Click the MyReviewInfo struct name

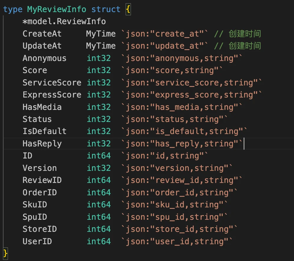click(x=57, y=9)
